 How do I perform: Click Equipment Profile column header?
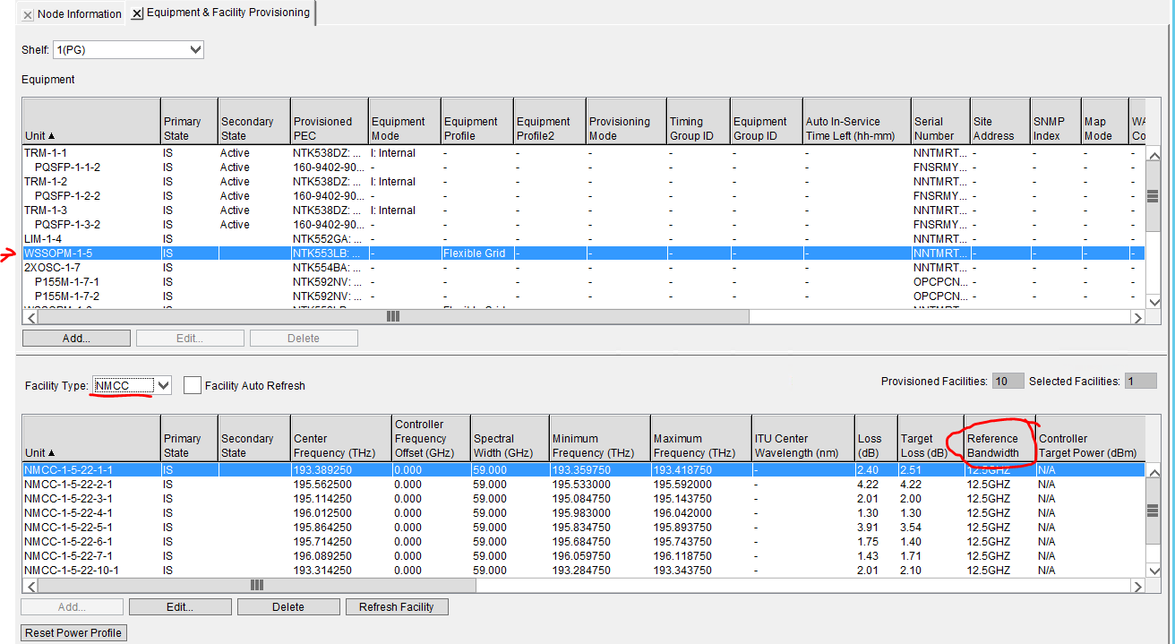pyautogui.click(x=477, y=121)
